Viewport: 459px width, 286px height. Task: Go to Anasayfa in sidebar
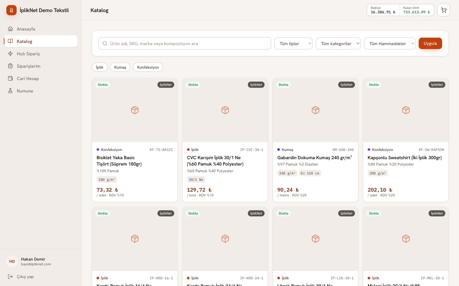(41, 29)
